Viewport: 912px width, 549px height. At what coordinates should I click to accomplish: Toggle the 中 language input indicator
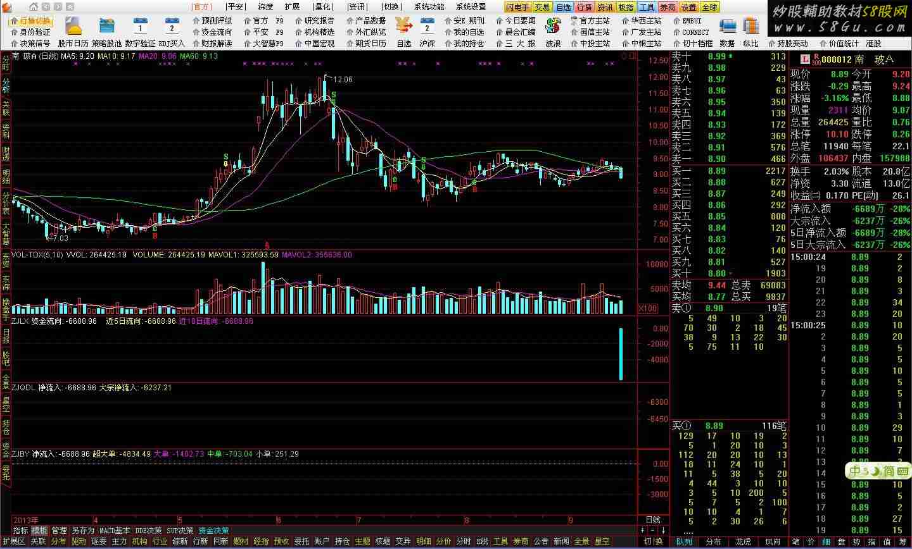(855, 472)
